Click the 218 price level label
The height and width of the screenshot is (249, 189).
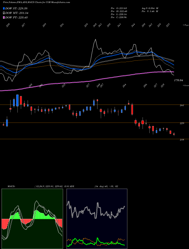tap(182, 140)
